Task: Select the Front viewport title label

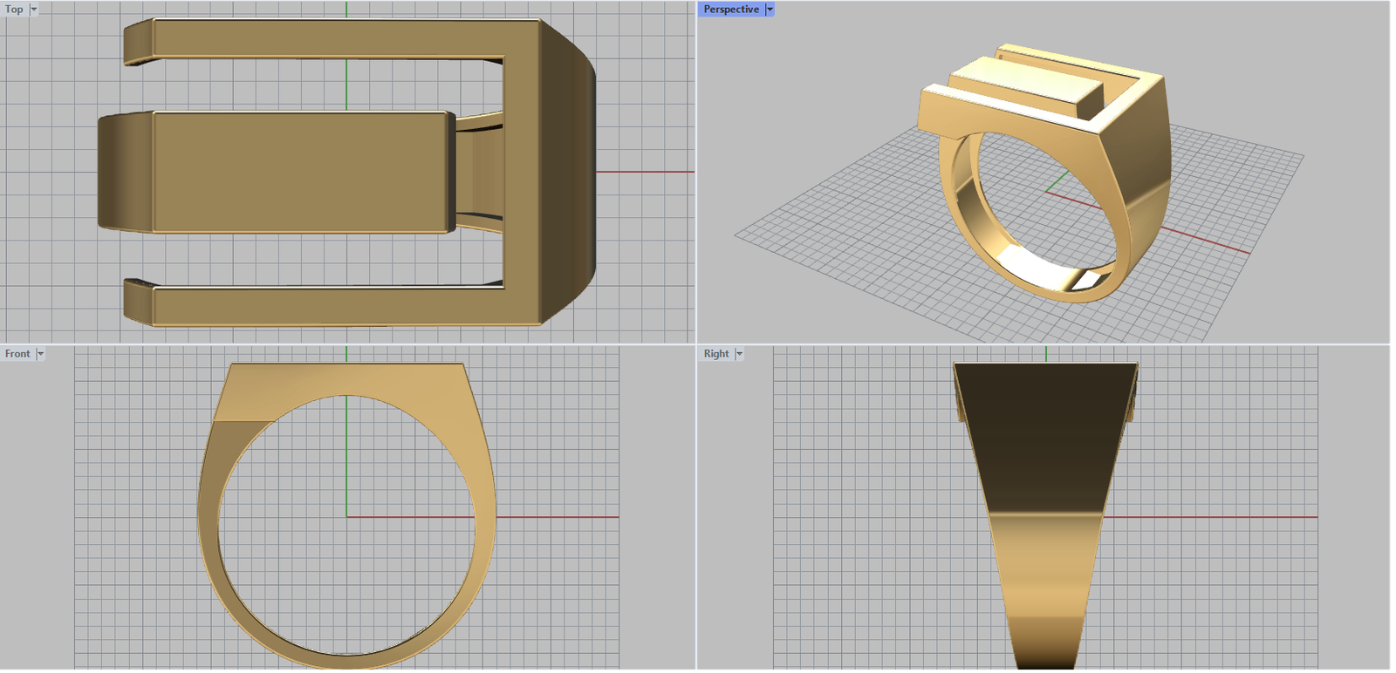Action: [17, 354]
